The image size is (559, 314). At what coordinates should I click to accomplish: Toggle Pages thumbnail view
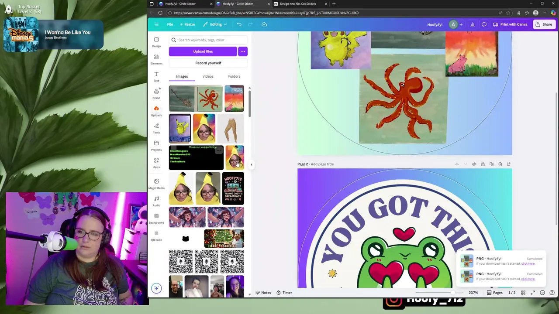[x=495, y=293]
